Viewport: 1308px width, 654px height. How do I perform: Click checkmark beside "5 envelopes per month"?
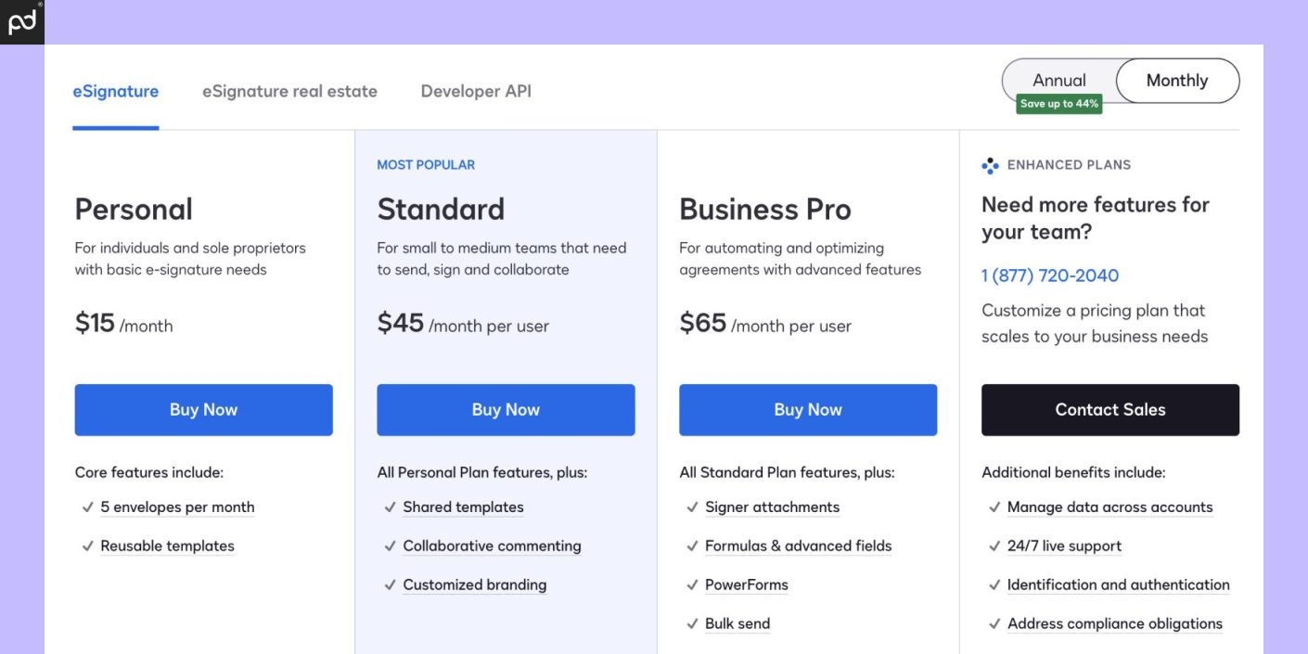(87, 507)
